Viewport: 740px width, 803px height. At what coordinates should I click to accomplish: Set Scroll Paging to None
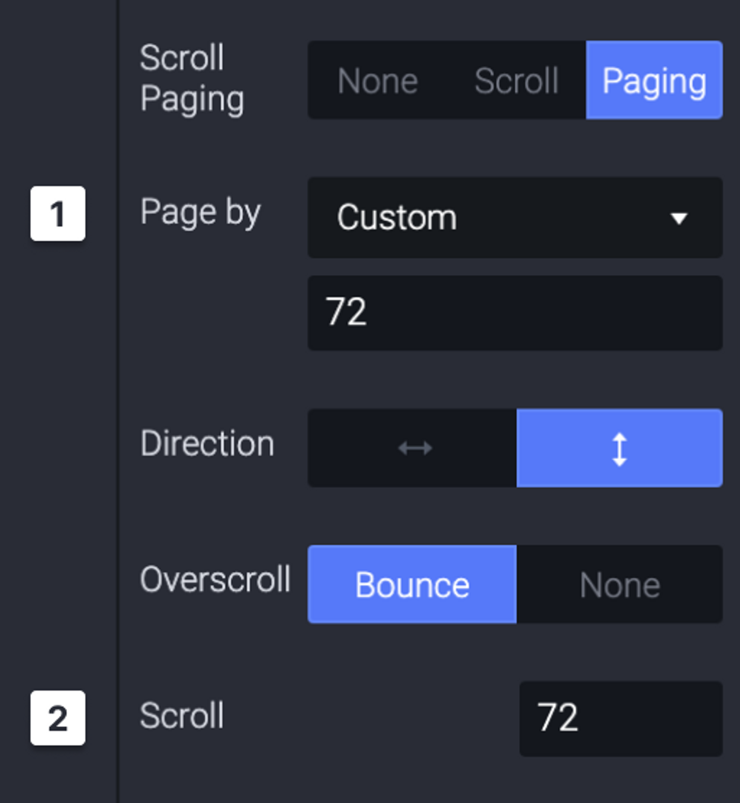coord(377,80)
